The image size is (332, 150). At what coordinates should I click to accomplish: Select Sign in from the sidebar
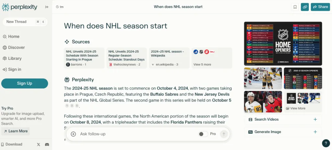coord(12,69)
